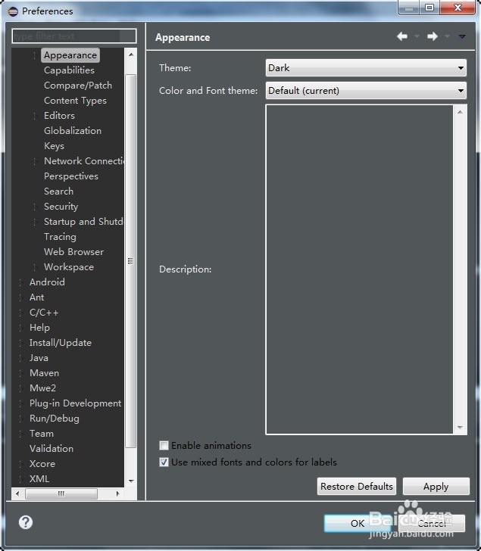
Task: Select Content Types in the tree
Action: click(75, 101)
